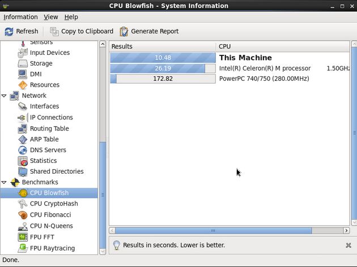Click the 172.82 result progress bar
This screenshot has width=357, height=267.
[x=163, y=79]
